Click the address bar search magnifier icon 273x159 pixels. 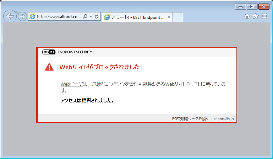85,17
